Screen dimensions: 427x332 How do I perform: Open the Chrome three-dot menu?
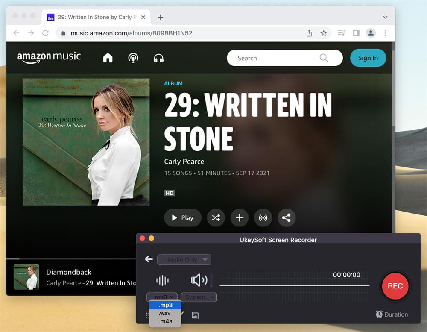[x=385, y=33]
